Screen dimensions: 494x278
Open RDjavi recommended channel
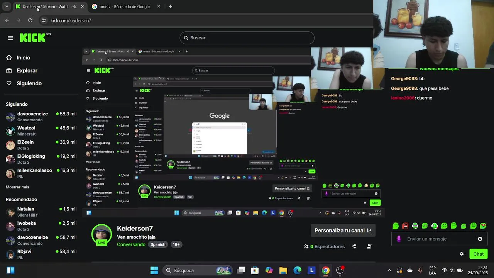point(41,254)
